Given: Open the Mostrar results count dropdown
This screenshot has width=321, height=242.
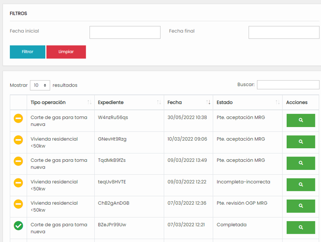Looking at the screenshot, I should pyautogui.click(x=40, y=85).
